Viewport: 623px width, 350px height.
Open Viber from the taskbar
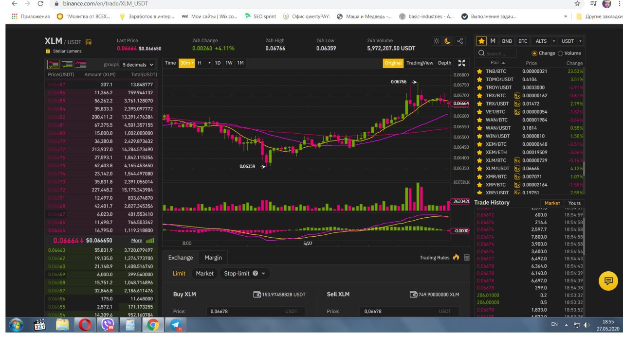point(107,325)
